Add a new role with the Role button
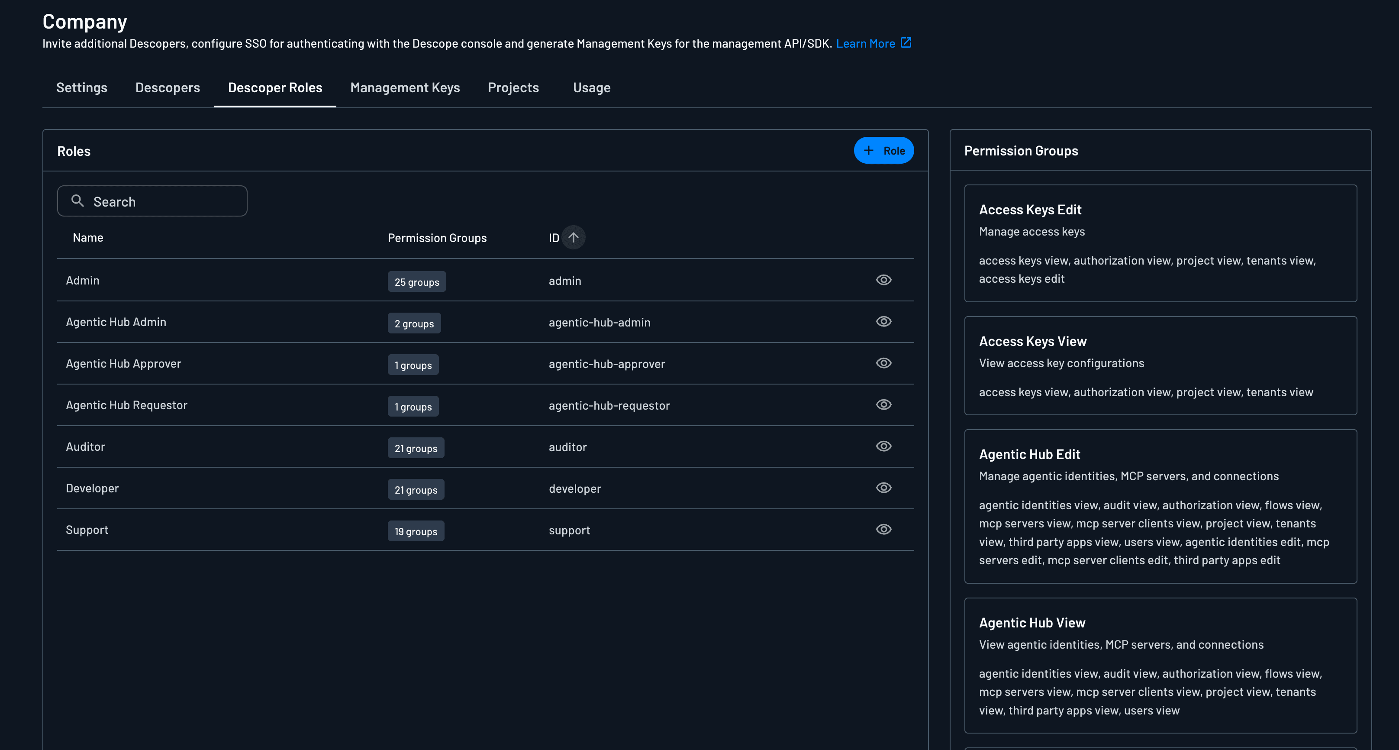This screenshot has height=750, width=1399. coord(883,151)
